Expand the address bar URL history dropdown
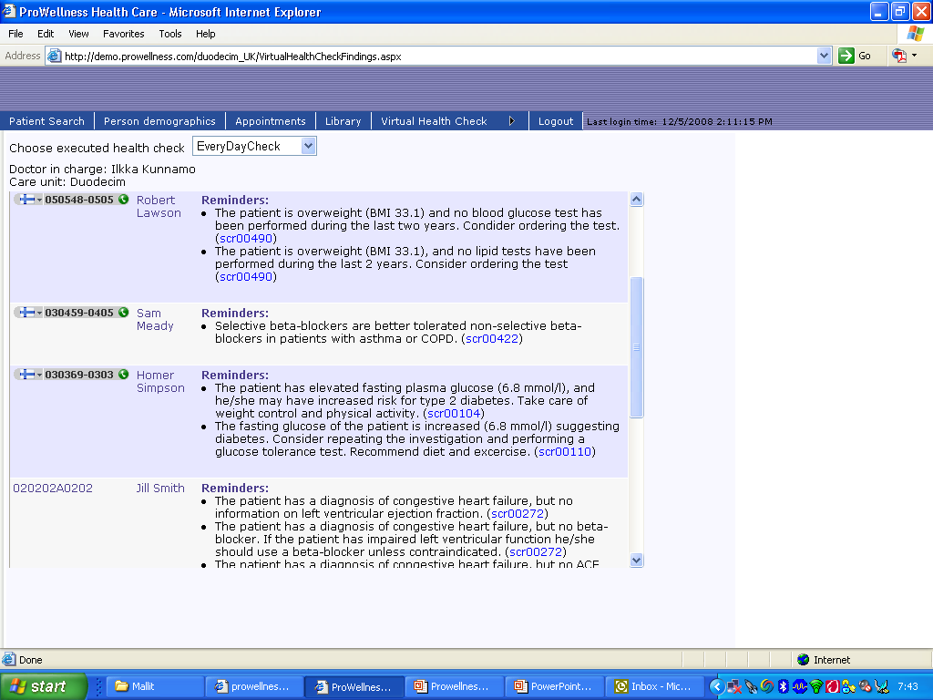Image resolution: width=933 pixels, height=700 pixels. 824,56
